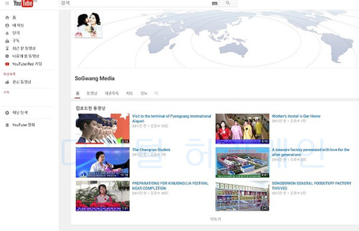Screen dimensions: 359x231
Task: Switch to the channel About tab
Action: pyautogui.click(x=144, y=93)
